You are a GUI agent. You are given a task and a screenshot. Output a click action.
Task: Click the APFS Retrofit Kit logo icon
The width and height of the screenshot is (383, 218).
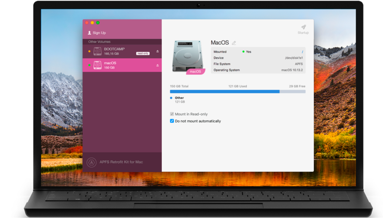[92, 162]
